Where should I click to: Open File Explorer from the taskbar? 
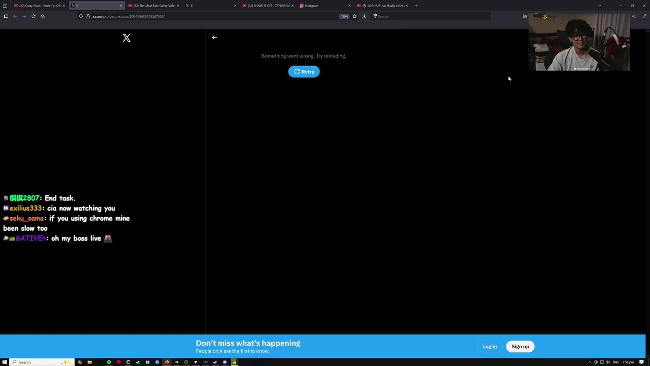[89, 362]
